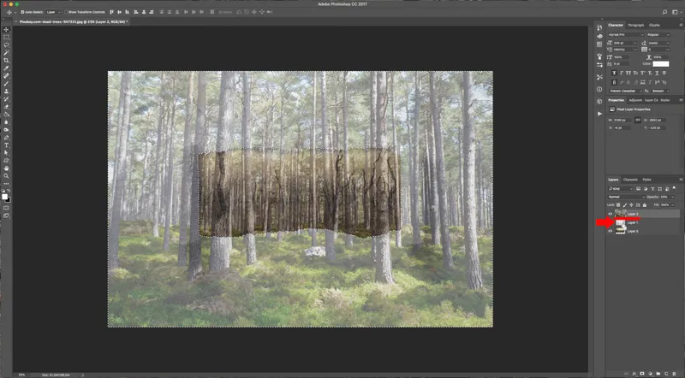
Task: Select the Eraser tool
Action: tap(6, 107)
